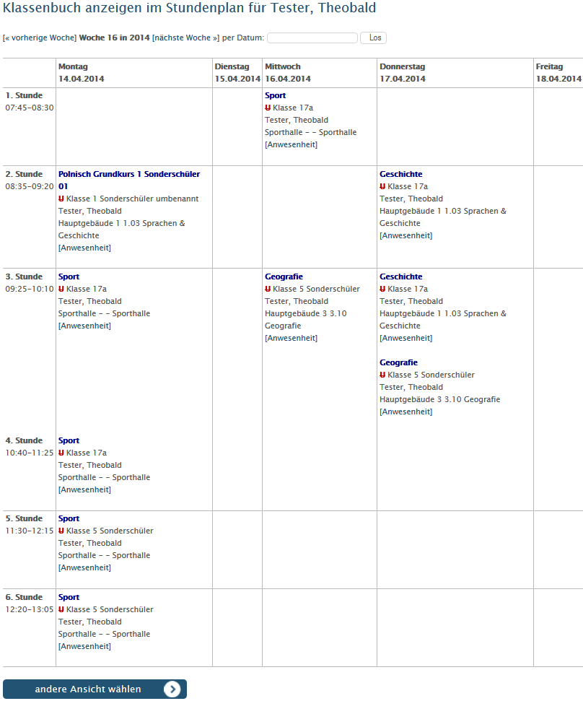This screenshot has width=583, height=701.
Task: Click red U icon beside Klasse 1 Sonderschüler umbenannt
Action: point(61,199)
